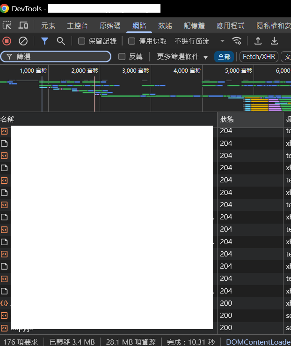Toggle the device toolbar icon
Screen dimensions: 291x346
pos(23,25)
